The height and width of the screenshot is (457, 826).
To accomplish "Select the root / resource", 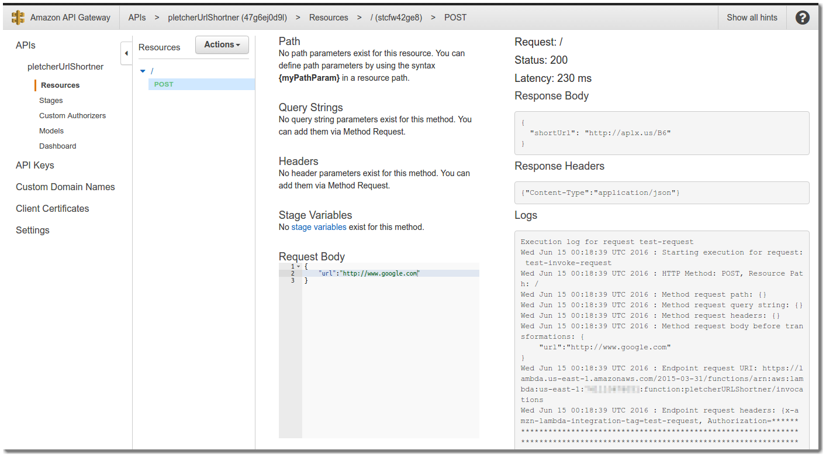I will pyautogui.click(x=152, y=71).
